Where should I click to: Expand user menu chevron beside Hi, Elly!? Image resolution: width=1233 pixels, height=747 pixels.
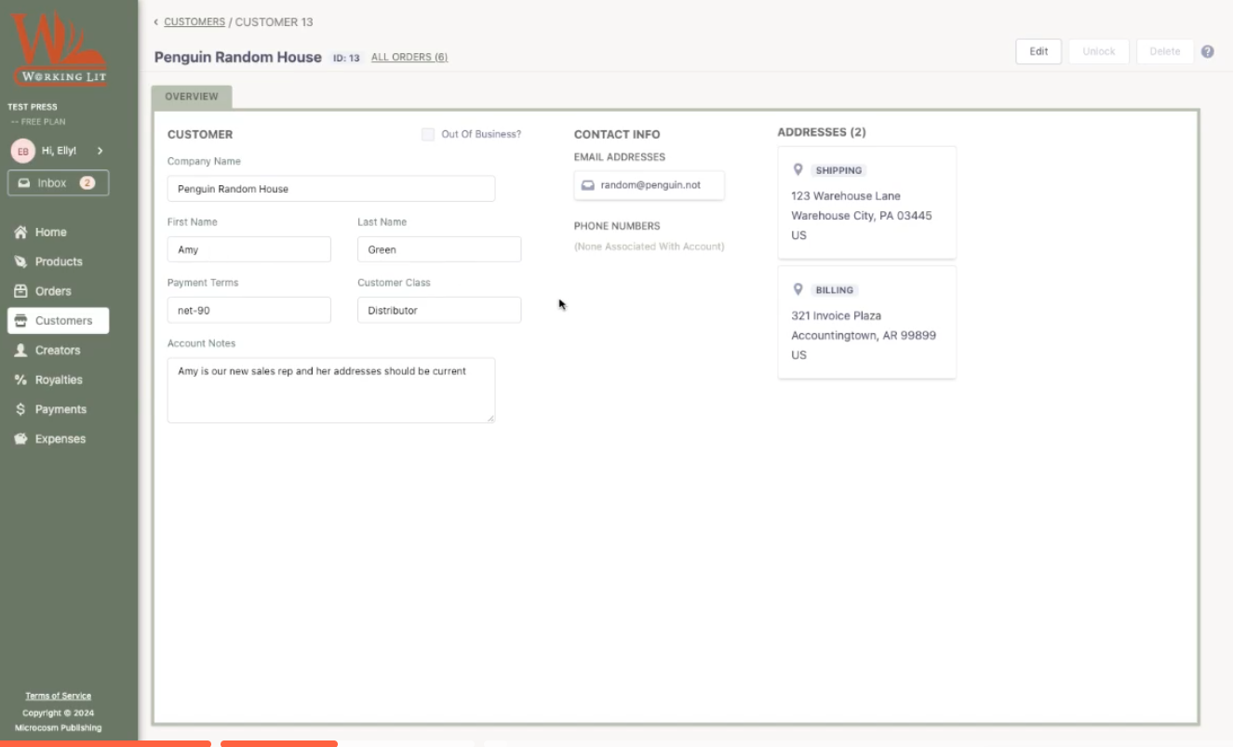101,151
